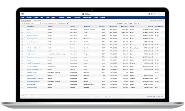This screenshot has width=185, height=111.
Task: Open the help question mark icon
Action: [152, 14]
